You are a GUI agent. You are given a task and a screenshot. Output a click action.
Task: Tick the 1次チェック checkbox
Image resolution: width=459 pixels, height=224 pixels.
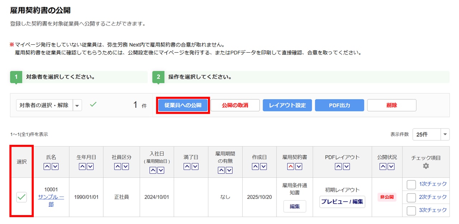(x=411, y=184)
